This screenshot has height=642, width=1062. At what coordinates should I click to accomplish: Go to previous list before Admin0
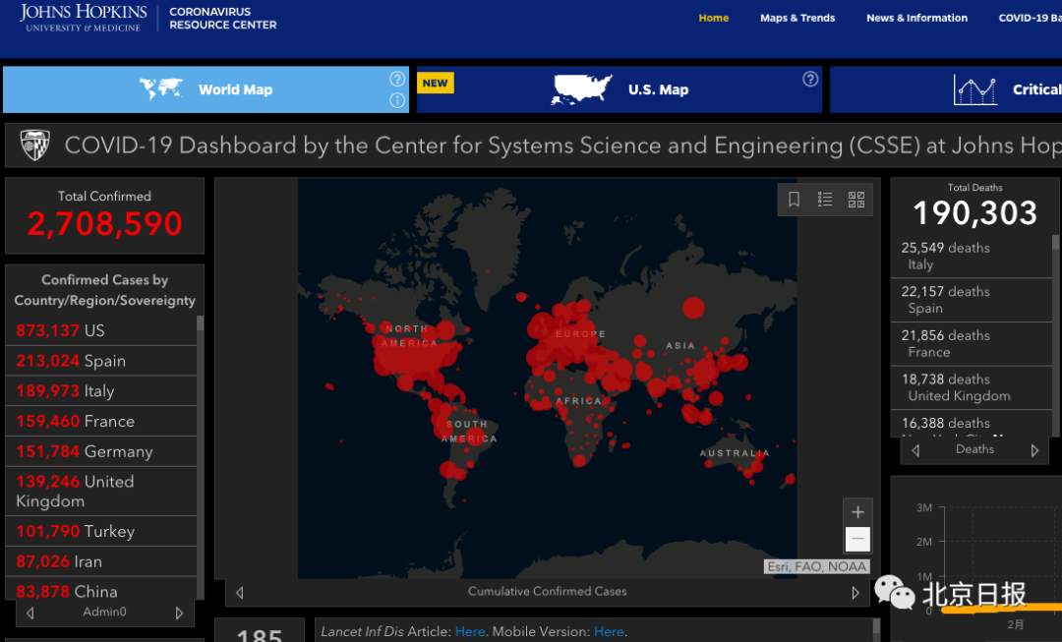click(30, 613)
